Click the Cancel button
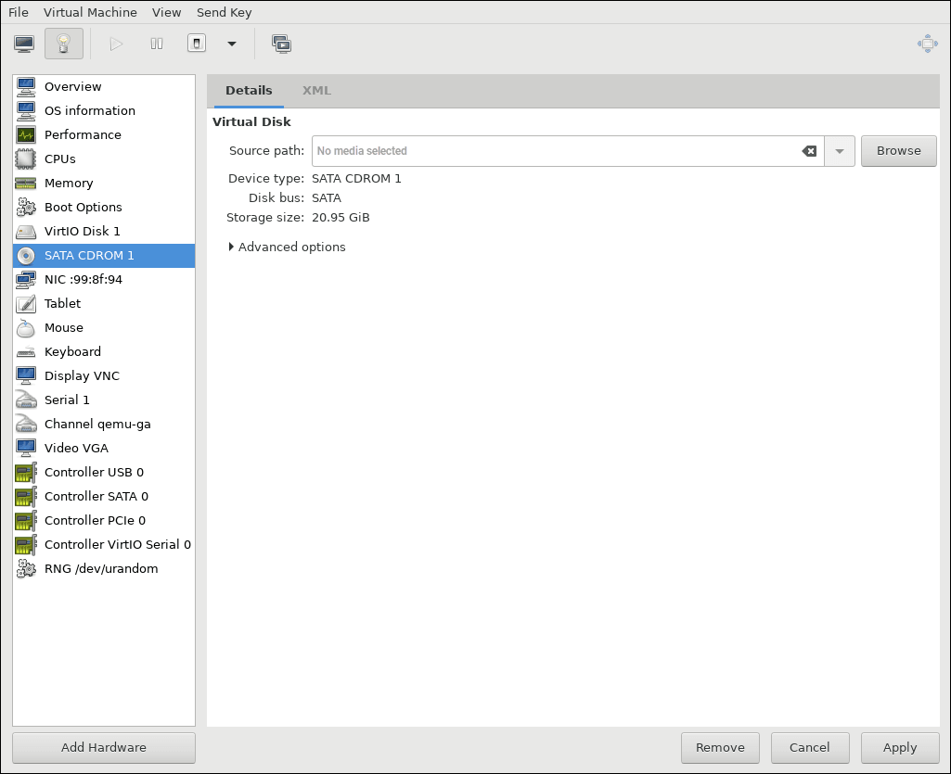951x774 pixels. click(x=809, y=747)
